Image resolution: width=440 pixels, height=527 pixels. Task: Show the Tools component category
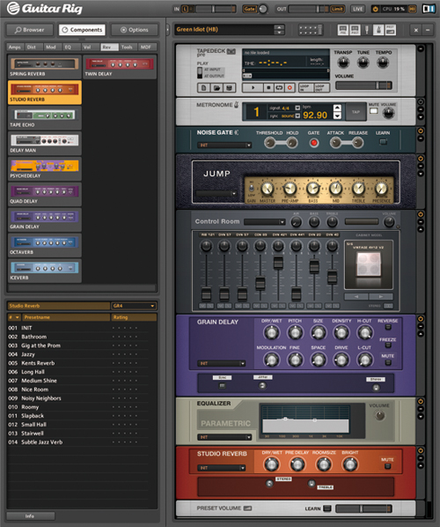pyautogui.click(x=128, y=47)
